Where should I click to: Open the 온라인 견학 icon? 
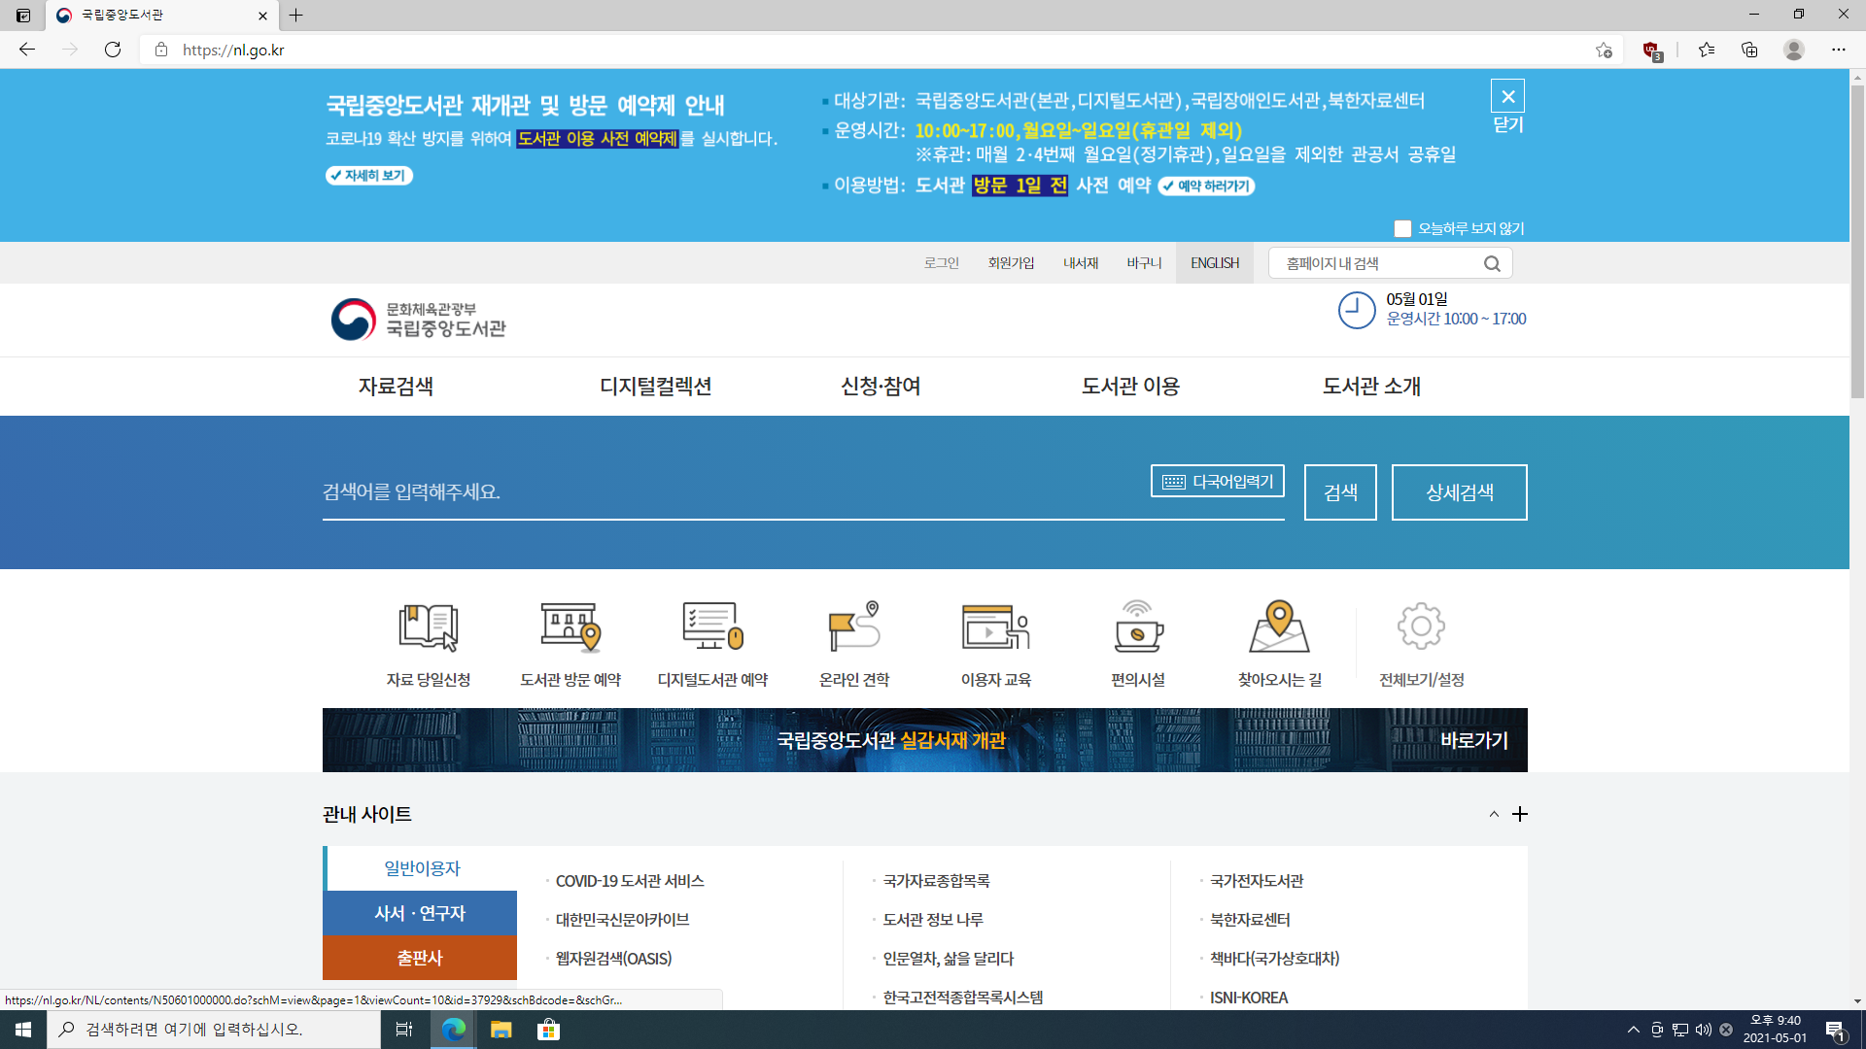pyautogui.click(x=854, y=626)
